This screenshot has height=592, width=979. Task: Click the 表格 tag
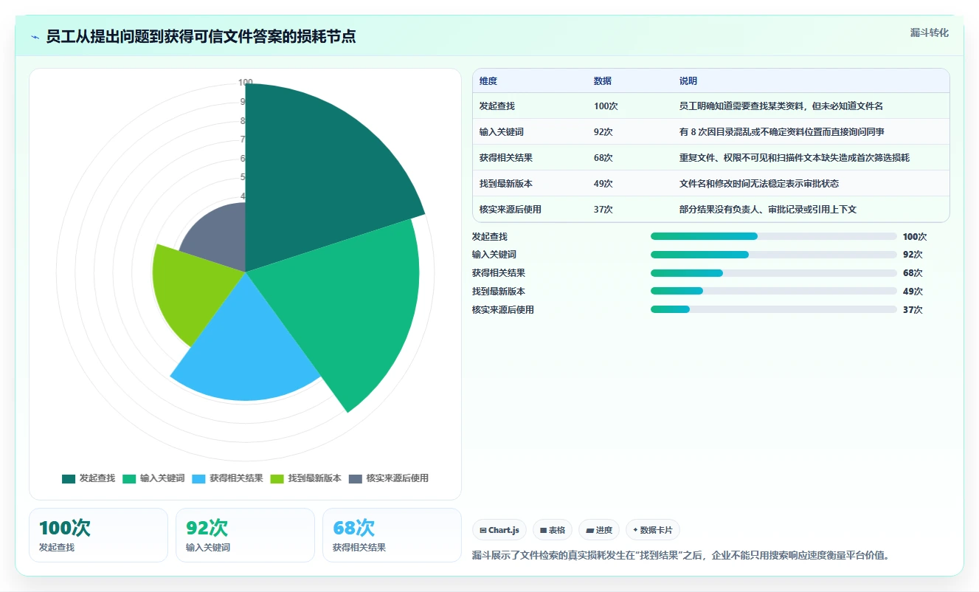click(553, 530)
